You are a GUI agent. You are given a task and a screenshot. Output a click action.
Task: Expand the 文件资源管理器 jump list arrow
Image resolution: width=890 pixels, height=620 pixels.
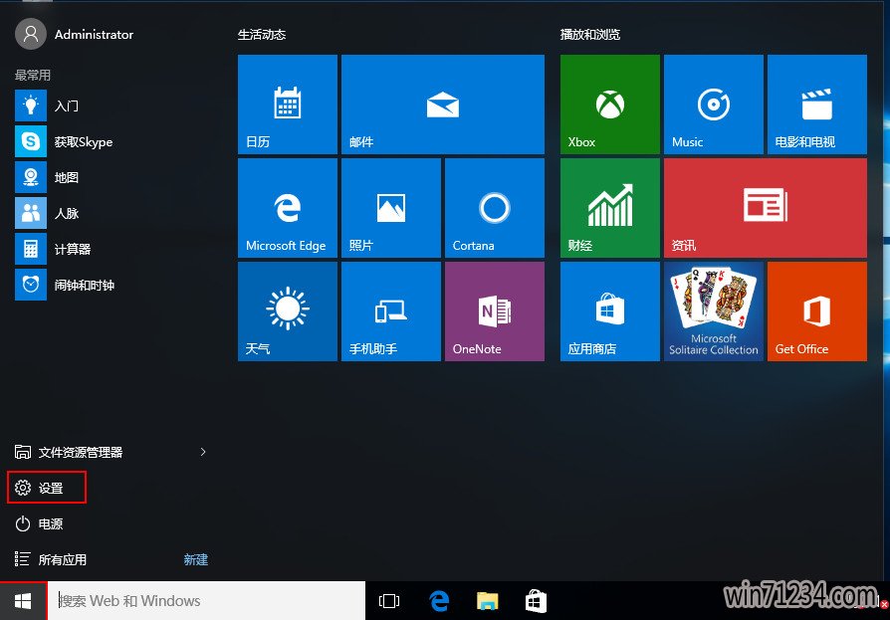pos(203,452)
